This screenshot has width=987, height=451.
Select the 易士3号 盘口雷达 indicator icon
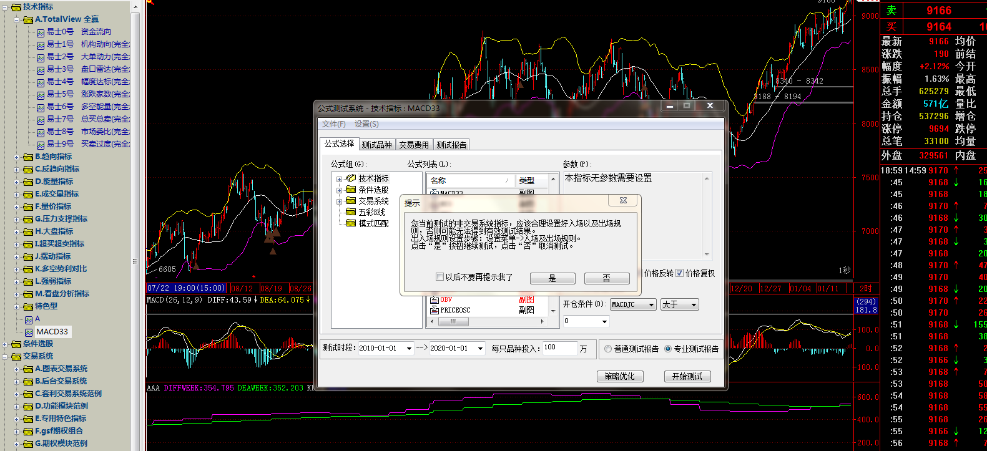tap(41, 70)
